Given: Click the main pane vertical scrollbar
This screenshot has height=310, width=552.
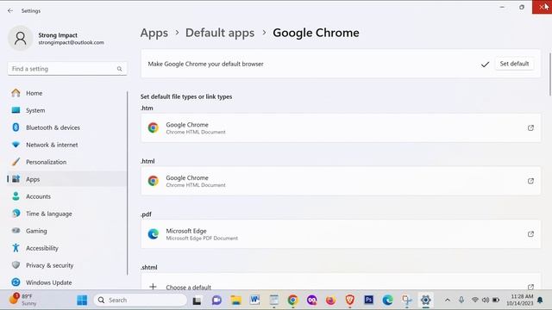Looking at the screenshot, I should [x=549, y=74].
